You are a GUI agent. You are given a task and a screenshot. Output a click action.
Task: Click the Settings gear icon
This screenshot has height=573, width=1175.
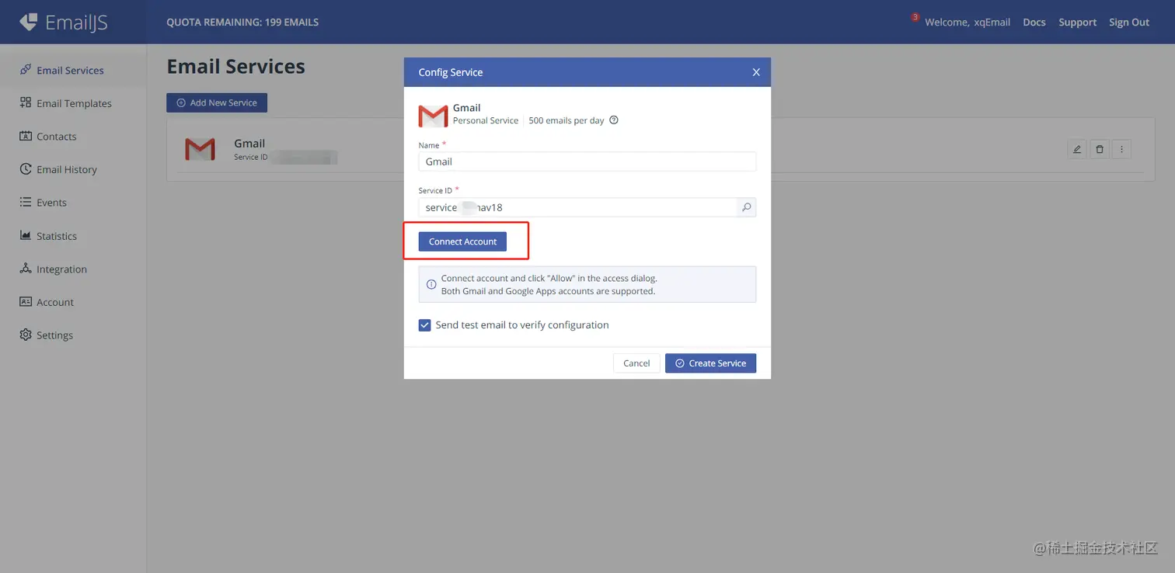click(x=26, y=335)
